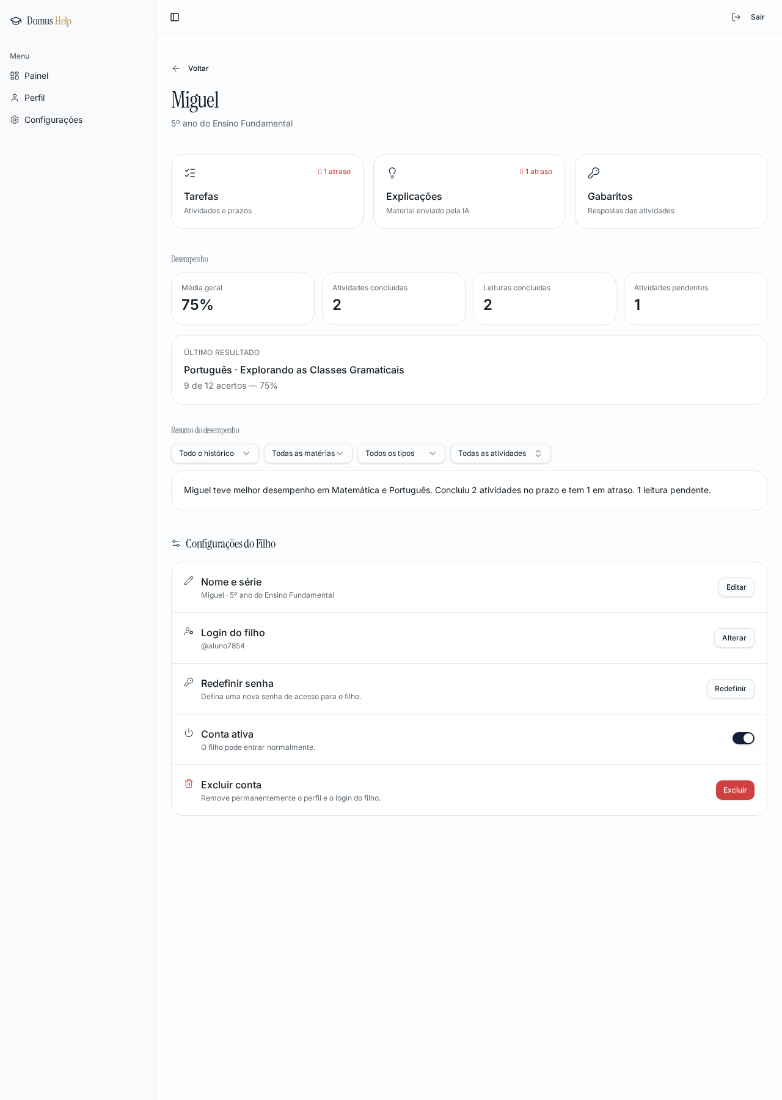Click the lightbulb icon on Explicações card
The height and width of the screenshot is (1100, 782).
point(392,173)
